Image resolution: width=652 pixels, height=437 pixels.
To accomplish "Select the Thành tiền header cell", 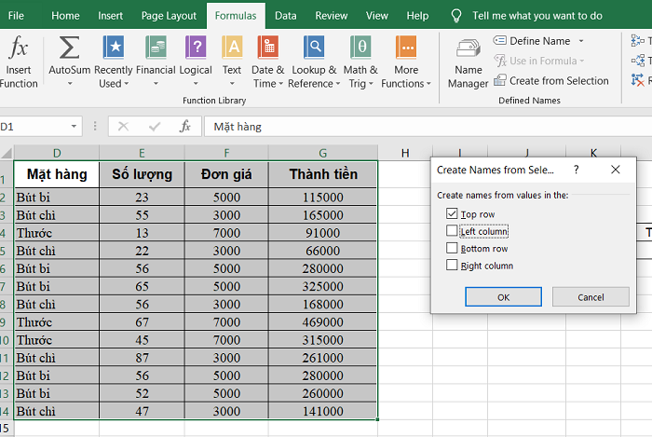I will click(x=322, y=174).
